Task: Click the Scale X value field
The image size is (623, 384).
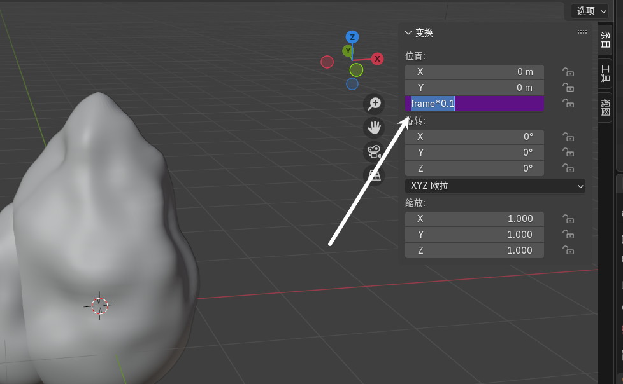Action: 475,219
